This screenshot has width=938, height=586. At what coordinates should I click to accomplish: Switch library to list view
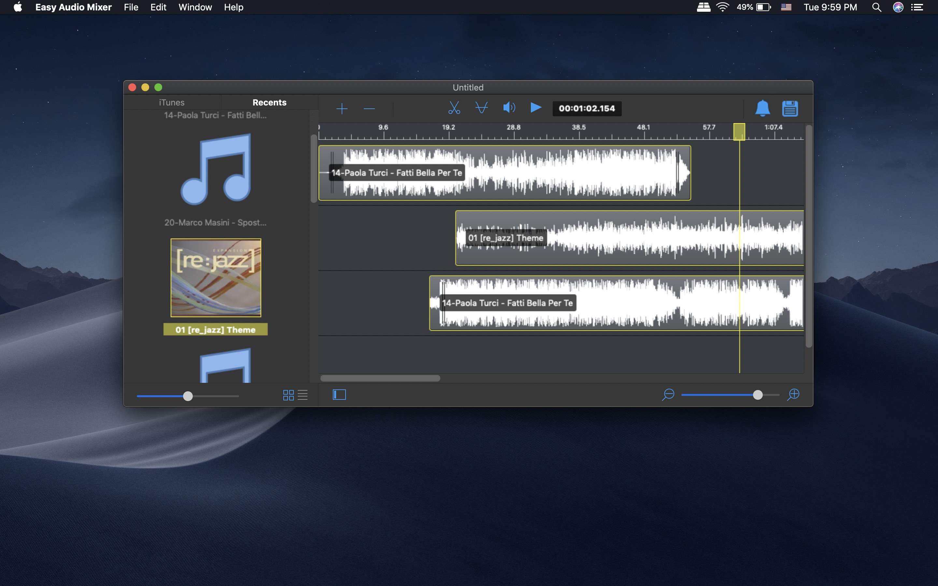302,395
